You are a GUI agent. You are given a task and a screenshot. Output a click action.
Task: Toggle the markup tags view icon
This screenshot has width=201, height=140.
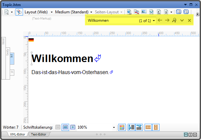[x=19, y=12]
